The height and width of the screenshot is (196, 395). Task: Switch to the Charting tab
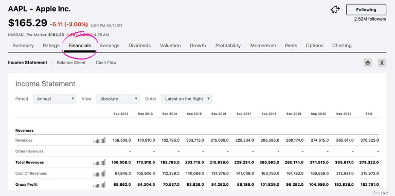342,46
